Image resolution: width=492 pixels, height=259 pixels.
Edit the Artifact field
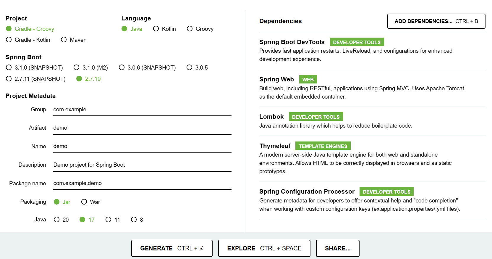[142, 128]
